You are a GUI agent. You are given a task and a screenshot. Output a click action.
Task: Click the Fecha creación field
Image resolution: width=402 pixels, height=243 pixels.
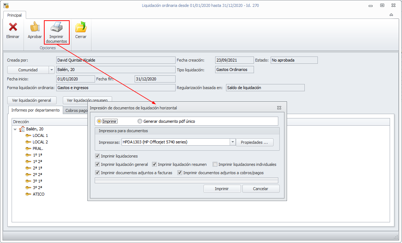coord(234,60)
